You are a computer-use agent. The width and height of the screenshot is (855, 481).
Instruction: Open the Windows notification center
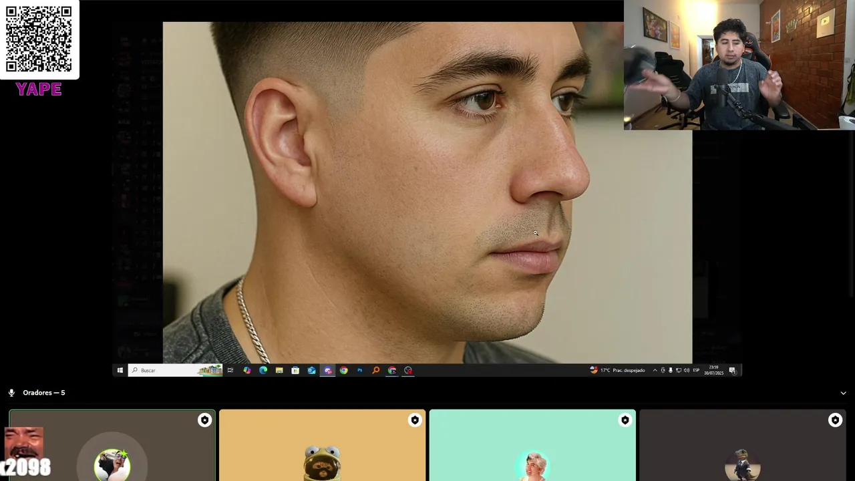(x=733, y=370)
